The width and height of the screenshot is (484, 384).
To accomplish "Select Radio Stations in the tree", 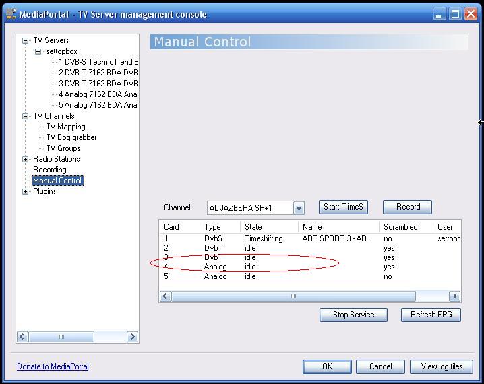I will 57,159.
